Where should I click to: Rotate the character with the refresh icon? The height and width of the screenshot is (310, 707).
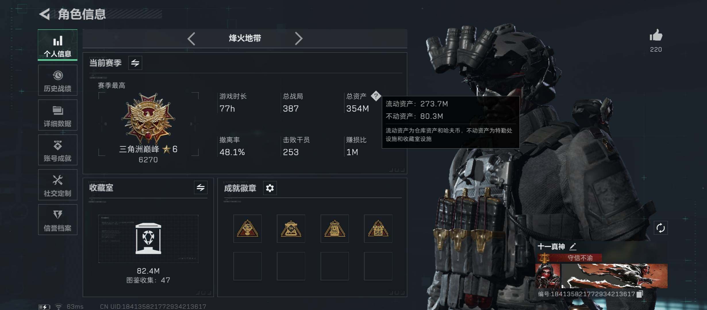[660, 228]
